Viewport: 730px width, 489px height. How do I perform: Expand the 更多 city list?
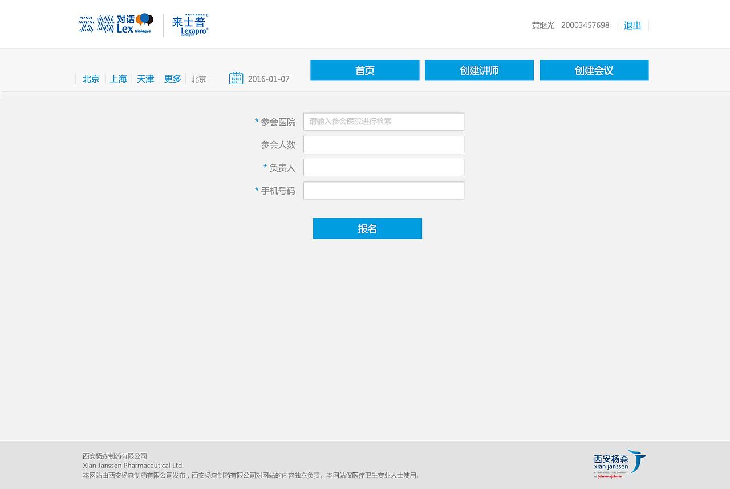172,79
